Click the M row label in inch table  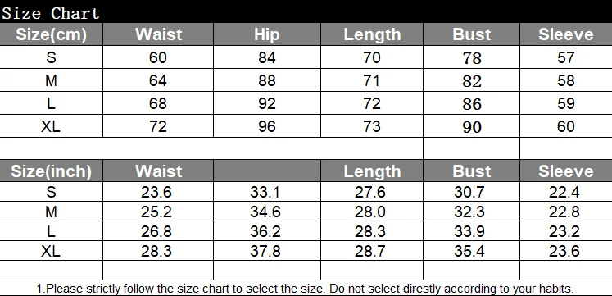(51, 212)
